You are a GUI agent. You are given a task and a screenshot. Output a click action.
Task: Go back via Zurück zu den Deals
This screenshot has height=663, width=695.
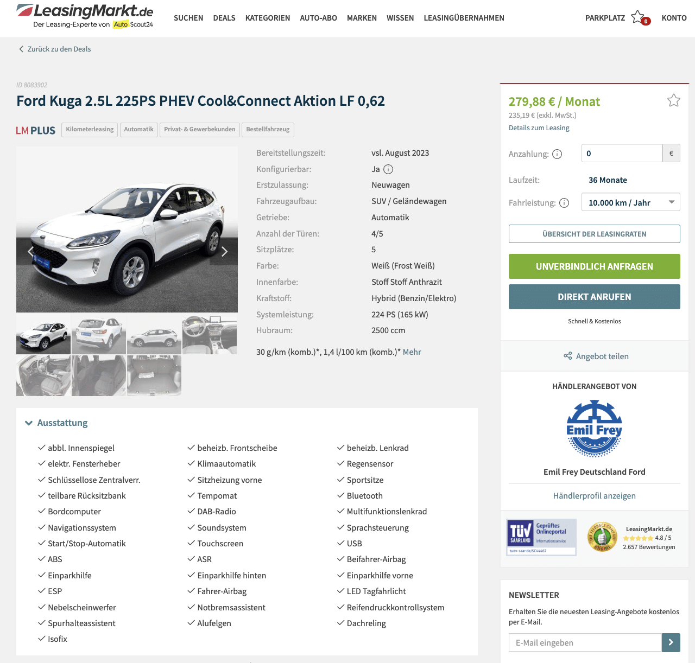pos(59,49)
